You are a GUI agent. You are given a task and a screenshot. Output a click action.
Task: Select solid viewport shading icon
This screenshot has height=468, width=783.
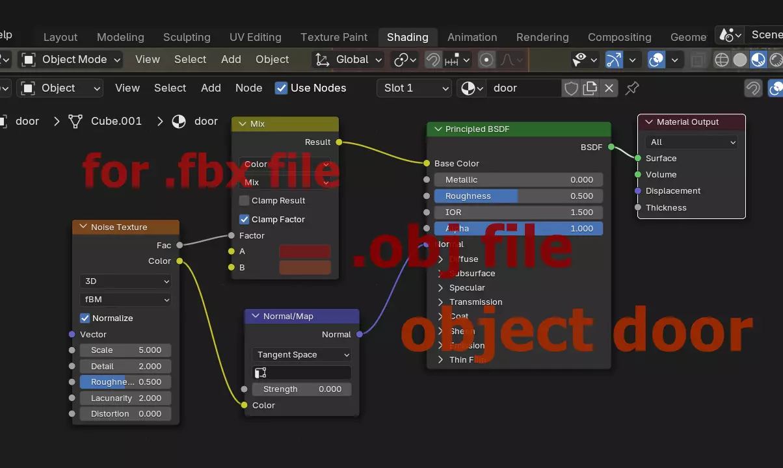[740, 60]
